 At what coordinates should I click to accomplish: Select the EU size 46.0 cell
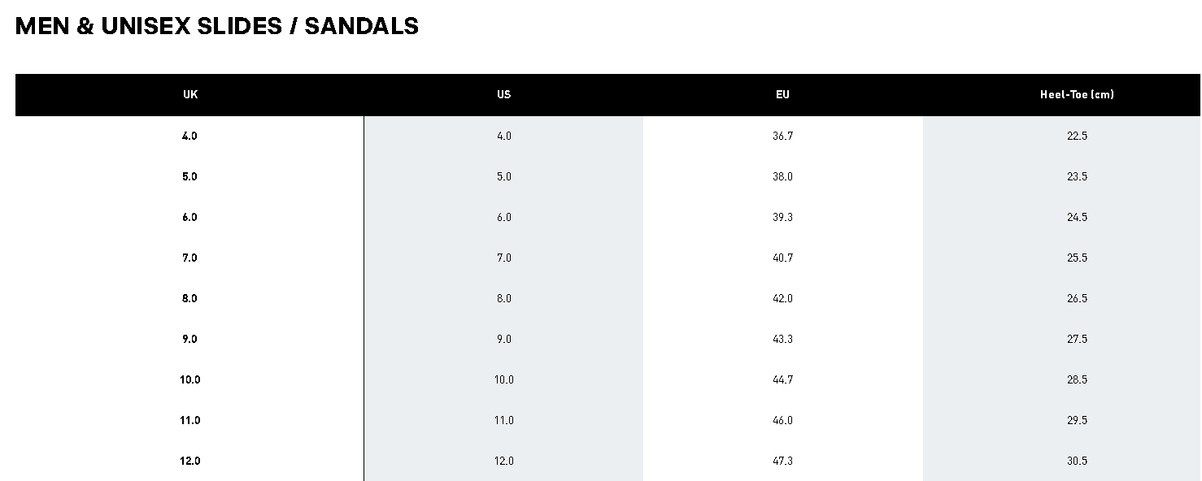782,420
